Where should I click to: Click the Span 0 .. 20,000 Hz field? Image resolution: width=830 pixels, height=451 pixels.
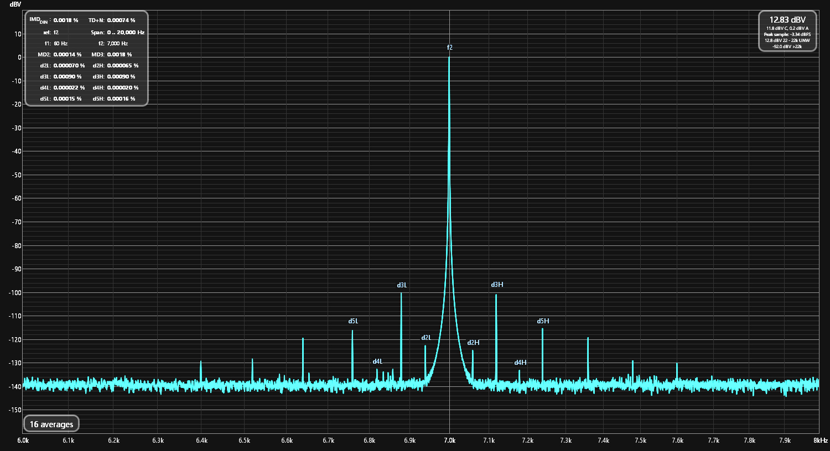[x=126, y=33]
